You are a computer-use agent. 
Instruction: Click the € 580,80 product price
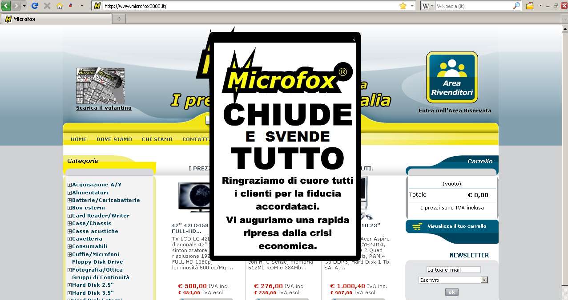click(192, 286)
